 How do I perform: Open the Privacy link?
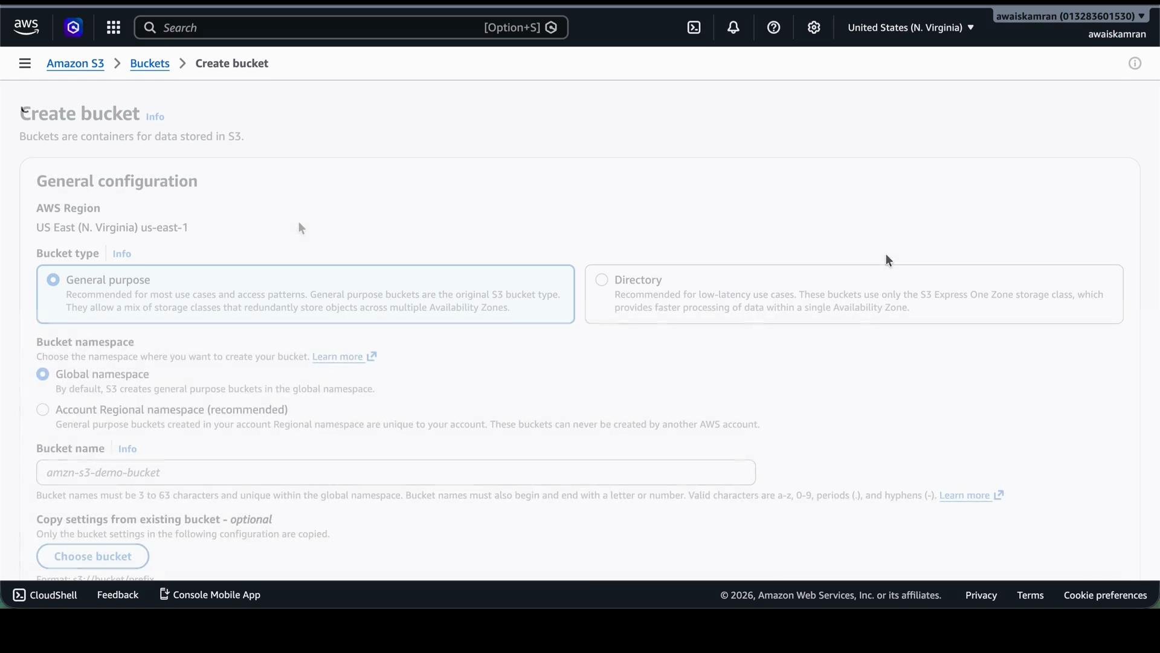coord(981,596)
